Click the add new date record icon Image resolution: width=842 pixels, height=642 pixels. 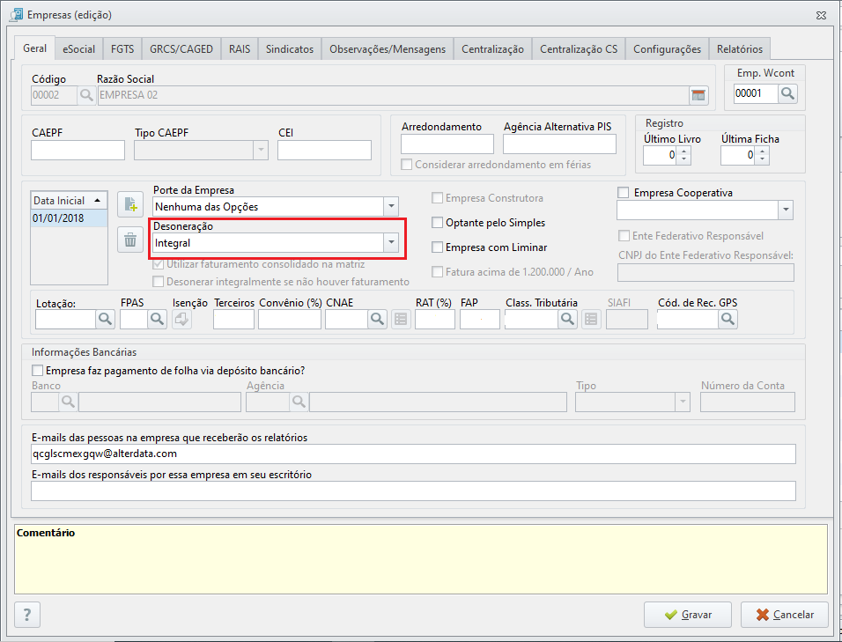coord(130,204)
